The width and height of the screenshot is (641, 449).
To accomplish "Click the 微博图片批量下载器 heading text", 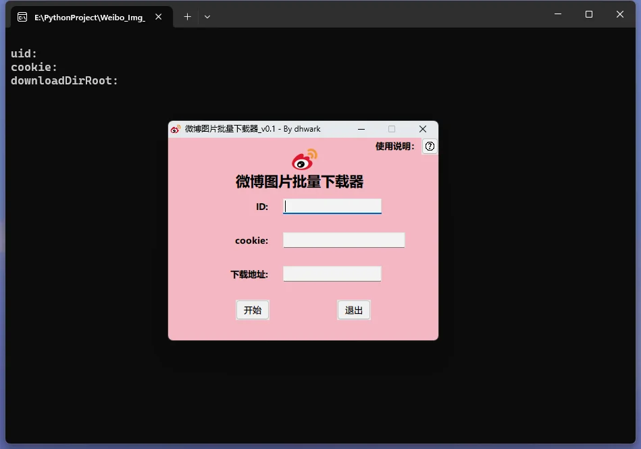I will coord(300,182).
